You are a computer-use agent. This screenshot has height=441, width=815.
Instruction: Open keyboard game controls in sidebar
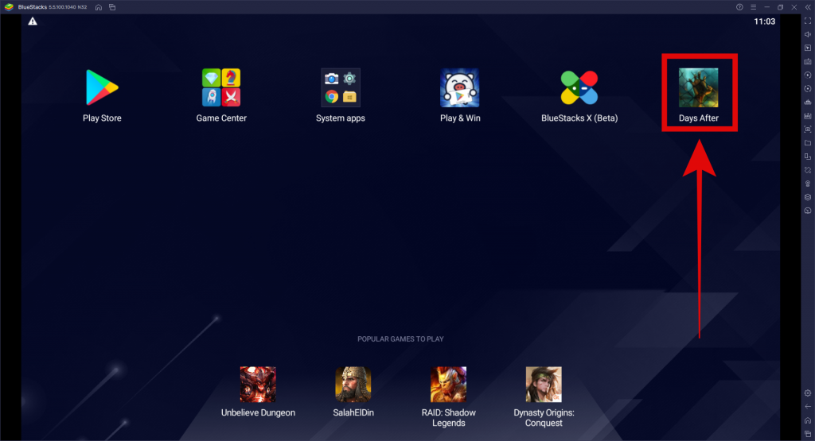(x=808, y=62)
